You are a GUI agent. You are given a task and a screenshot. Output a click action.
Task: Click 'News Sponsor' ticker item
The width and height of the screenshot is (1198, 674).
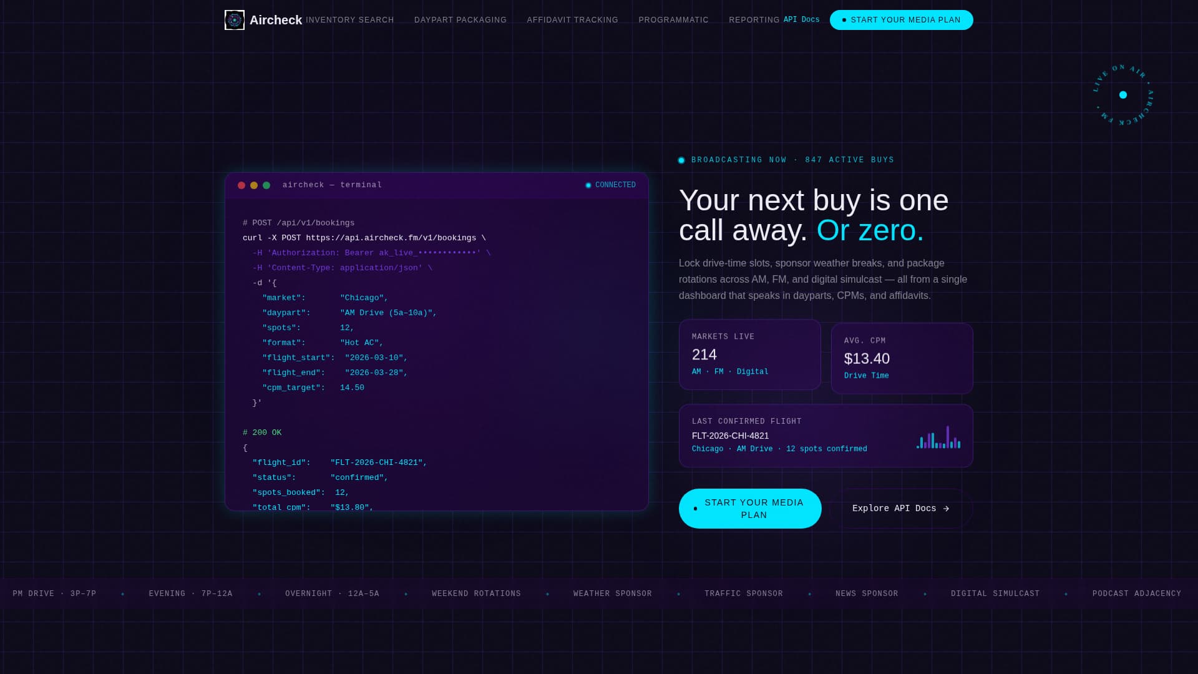(867, 593)
